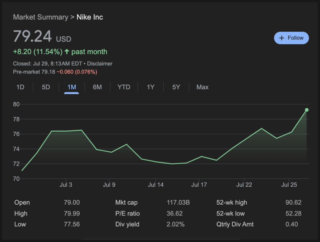Show the 5Y chart range
The height and width of the screenshot is (242, 320).
point(176,87)
